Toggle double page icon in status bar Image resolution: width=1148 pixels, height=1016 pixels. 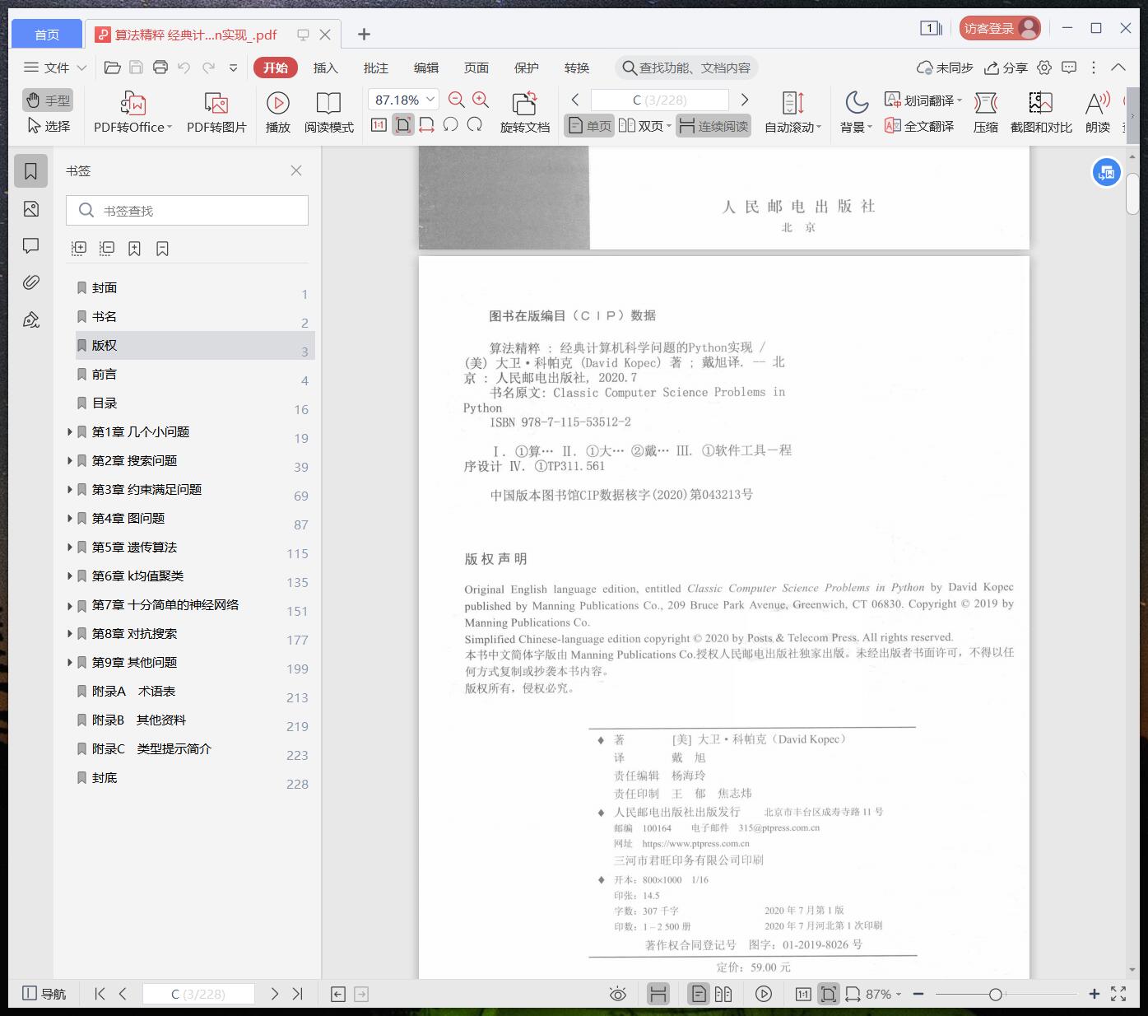[x=723, y=994]
